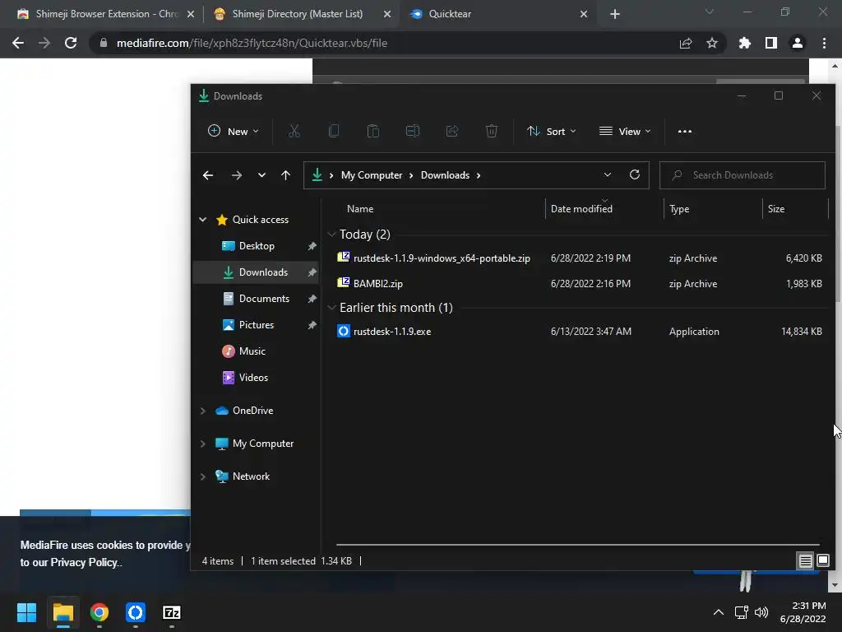
Task: Open the volume control in system tray
Action: tap(761, 612)
